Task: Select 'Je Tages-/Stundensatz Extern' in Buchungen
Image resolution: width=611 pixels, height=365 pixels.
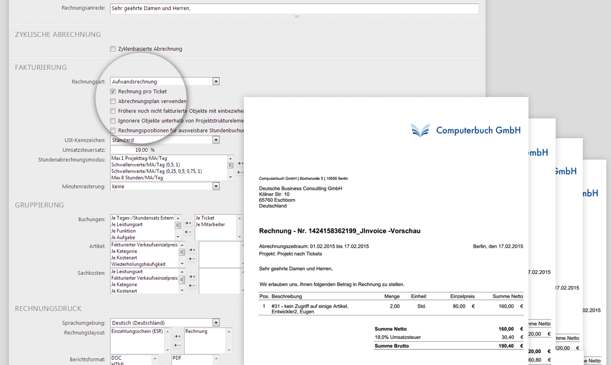Action: [142, 218]
